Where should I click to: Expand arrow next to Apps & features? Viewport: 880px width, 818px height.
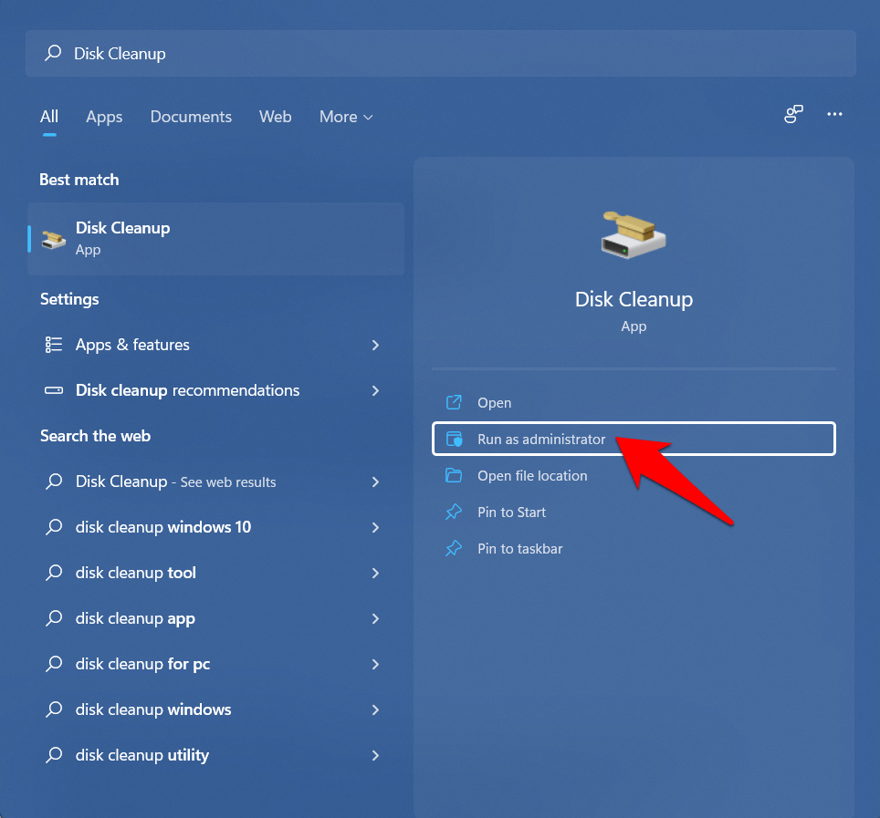click(375, 345)
